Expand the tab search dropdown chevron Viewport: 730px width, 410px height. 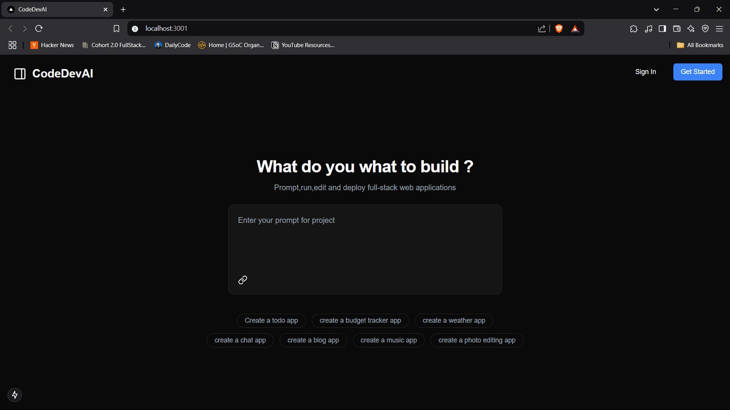pyautogui.click(x=656, y=9)
